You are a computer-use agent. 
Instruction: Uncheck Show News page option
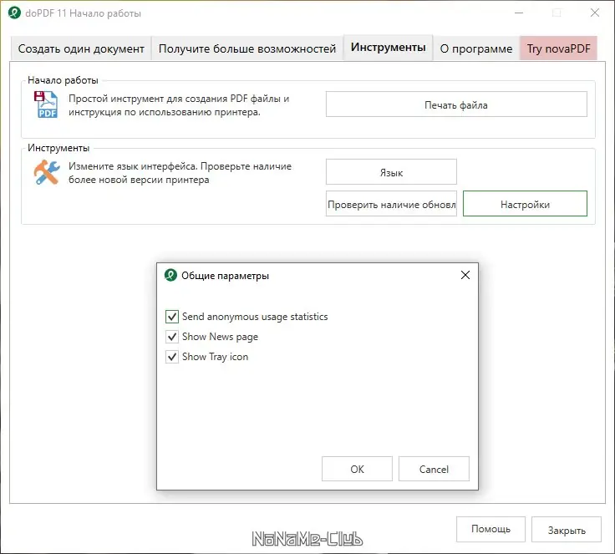click(173, 337)
